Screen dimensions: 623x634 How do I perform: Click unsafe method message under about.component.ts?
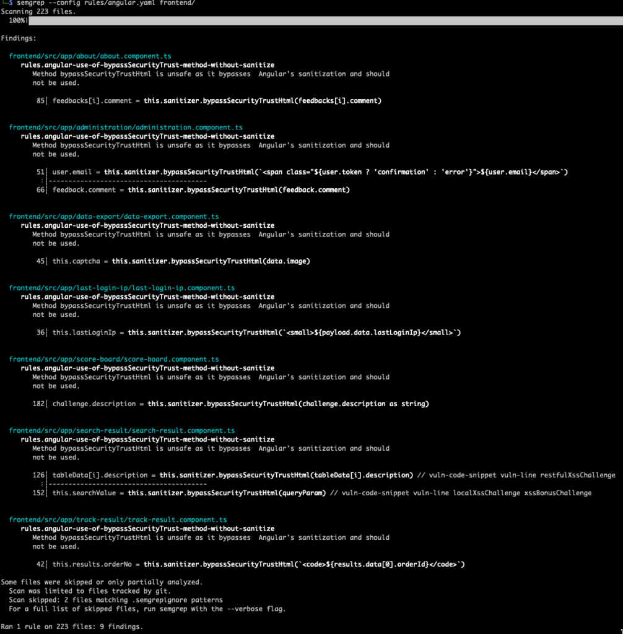tap(211, 79)
